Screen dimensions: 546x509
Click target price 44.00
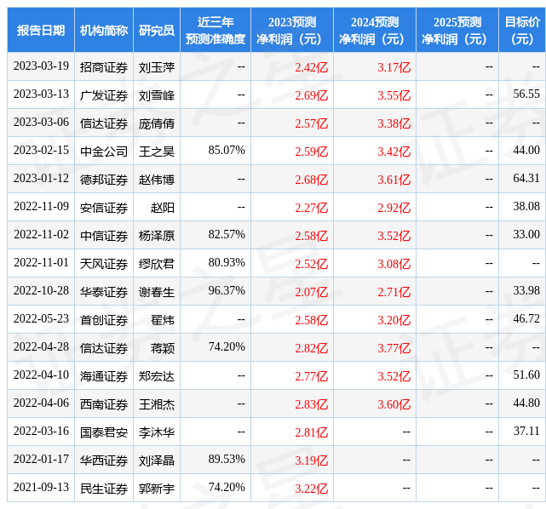click(x=526, y=151)
